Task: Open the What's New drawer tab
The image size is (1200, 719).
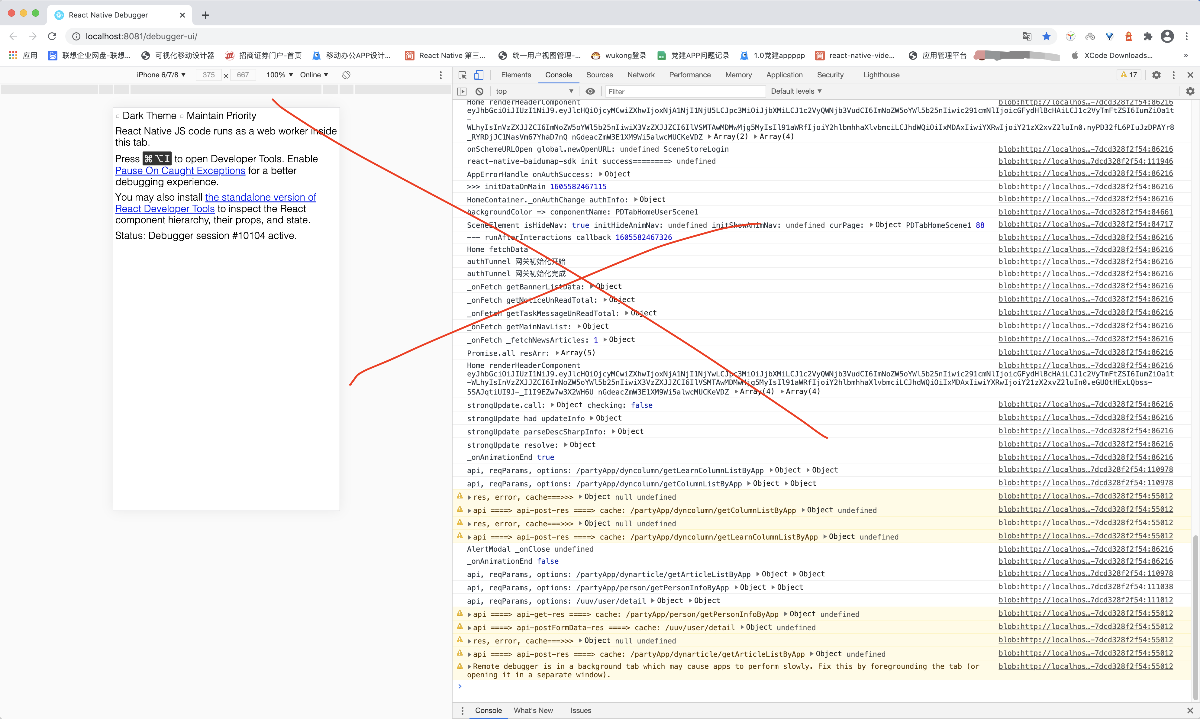Action: [533, 710]
